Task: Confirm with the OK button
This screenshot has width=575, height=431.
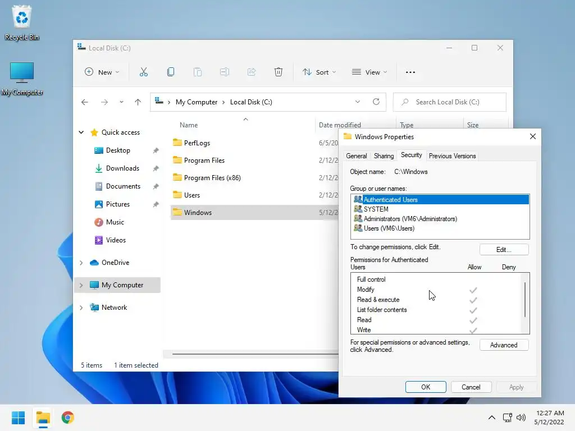Action: pyautogui.click(x=426, y=387)
